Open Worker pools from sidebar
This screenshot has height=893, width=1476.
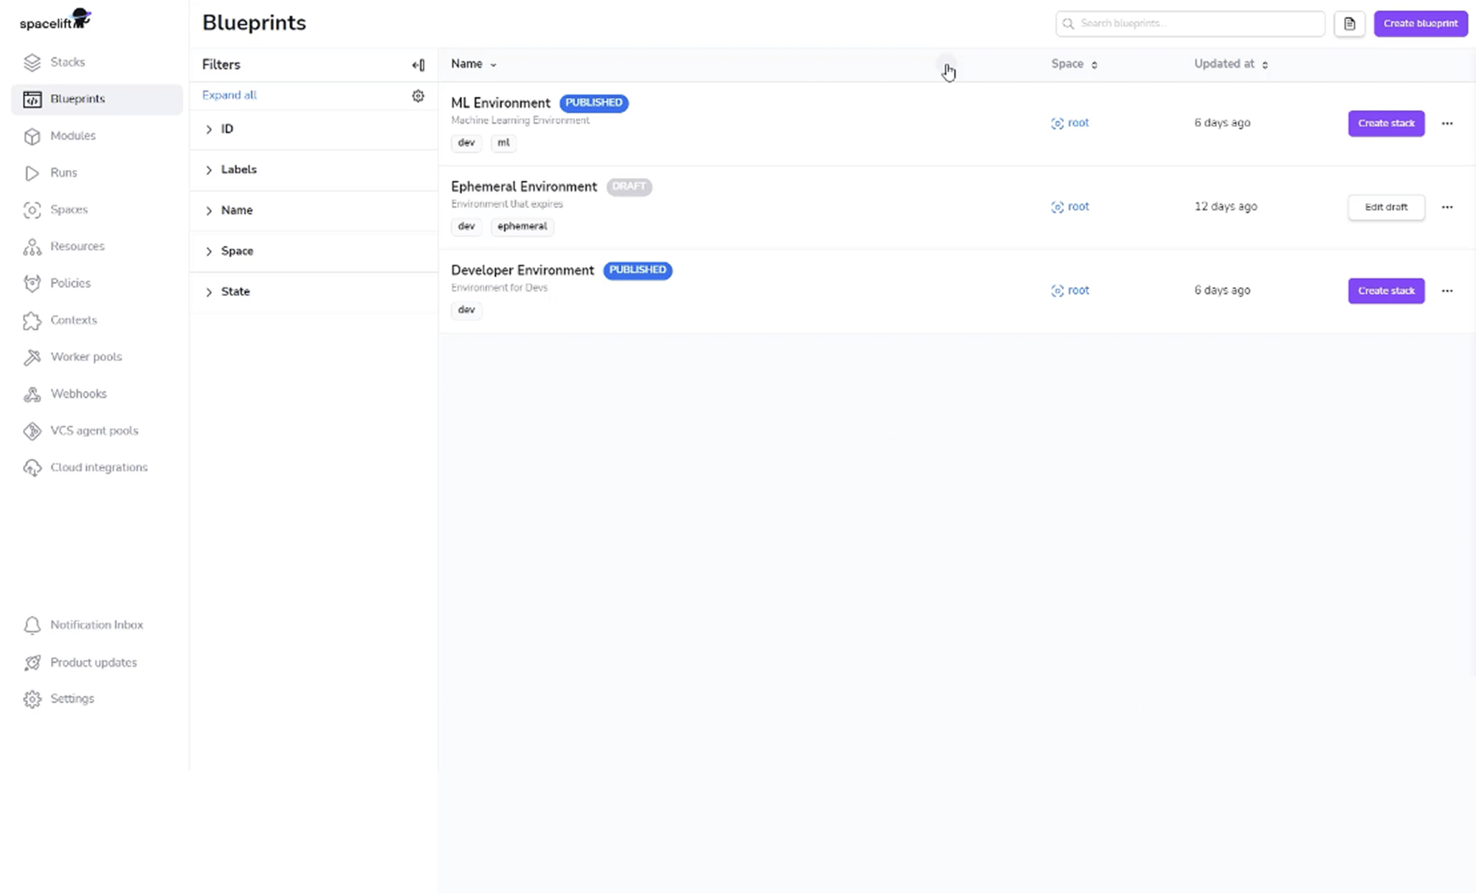(x=86, y=357)
